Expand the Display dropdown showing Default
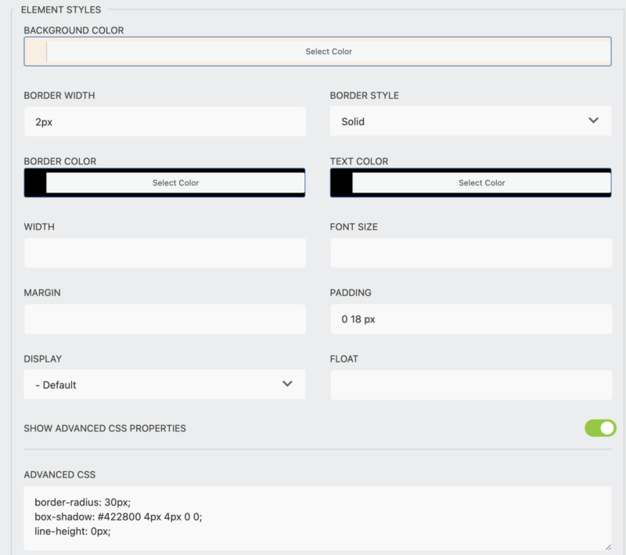This screenshot has height=555, width=626. point(164,384)
